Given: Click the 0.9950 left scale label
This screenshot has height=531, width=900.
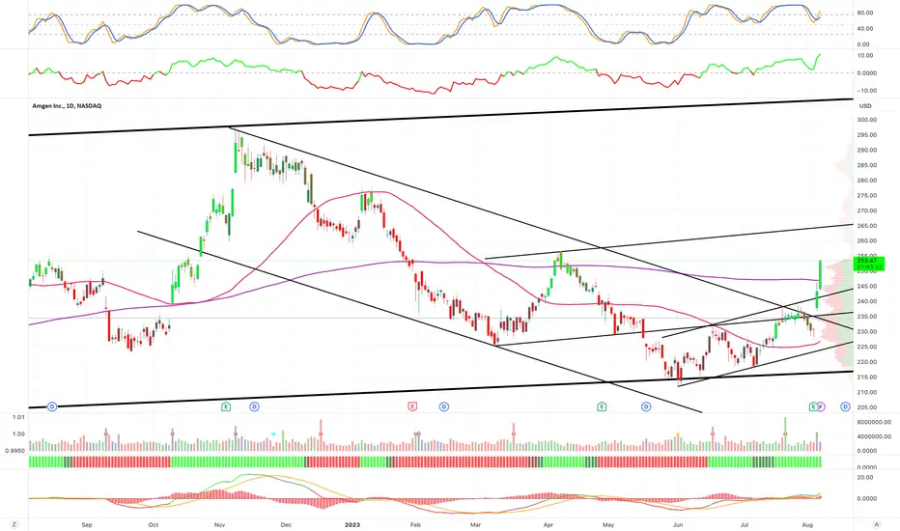Looking at the screenshot, I should point(14,451).
